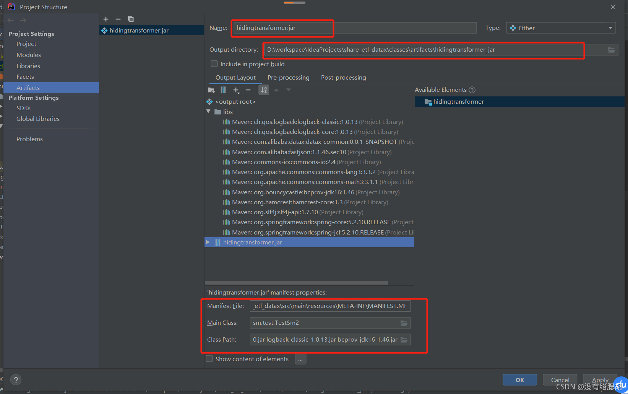Select hidingtransformer:jar in artifacts list
Image resolution: width=628 pixels, height=394 pixels.
(x=152, y=31)
